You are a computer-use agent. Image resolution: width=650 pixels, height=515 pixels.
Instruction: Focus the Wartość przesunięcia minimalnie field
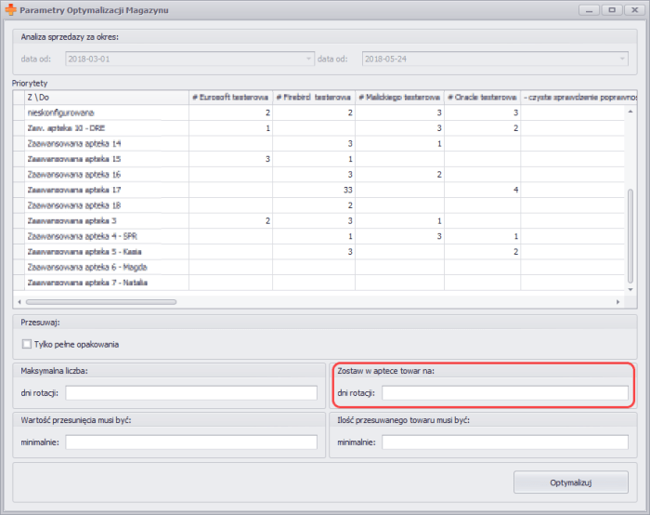[x=191, y=442]
